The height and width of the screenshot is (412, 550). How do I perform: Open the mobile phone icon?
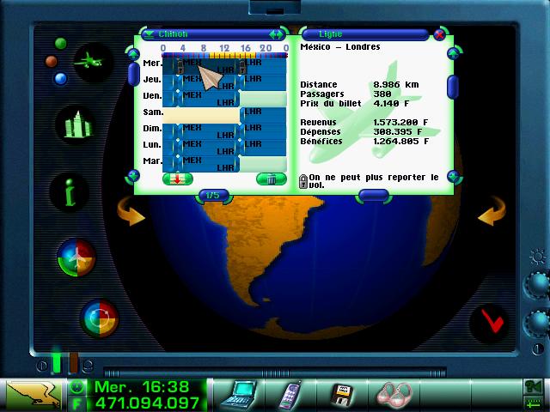click(290, 395)
